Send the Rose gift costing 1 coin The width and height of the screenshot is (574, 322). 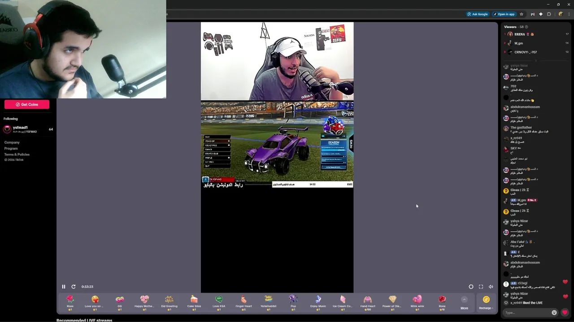(70, 302)
